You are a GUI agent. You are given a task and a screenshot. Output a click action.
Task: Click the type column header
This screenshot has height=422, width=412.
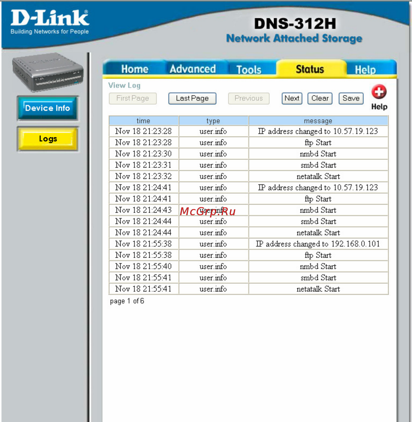(213, 121)
